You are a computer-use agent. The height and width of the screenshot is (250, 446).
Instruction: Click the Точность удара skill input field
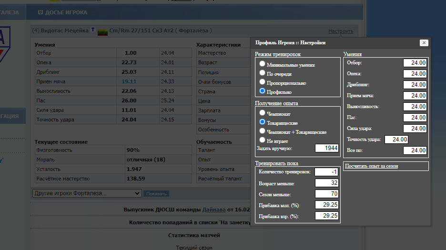pyautogui.click(x=396, y=140)
